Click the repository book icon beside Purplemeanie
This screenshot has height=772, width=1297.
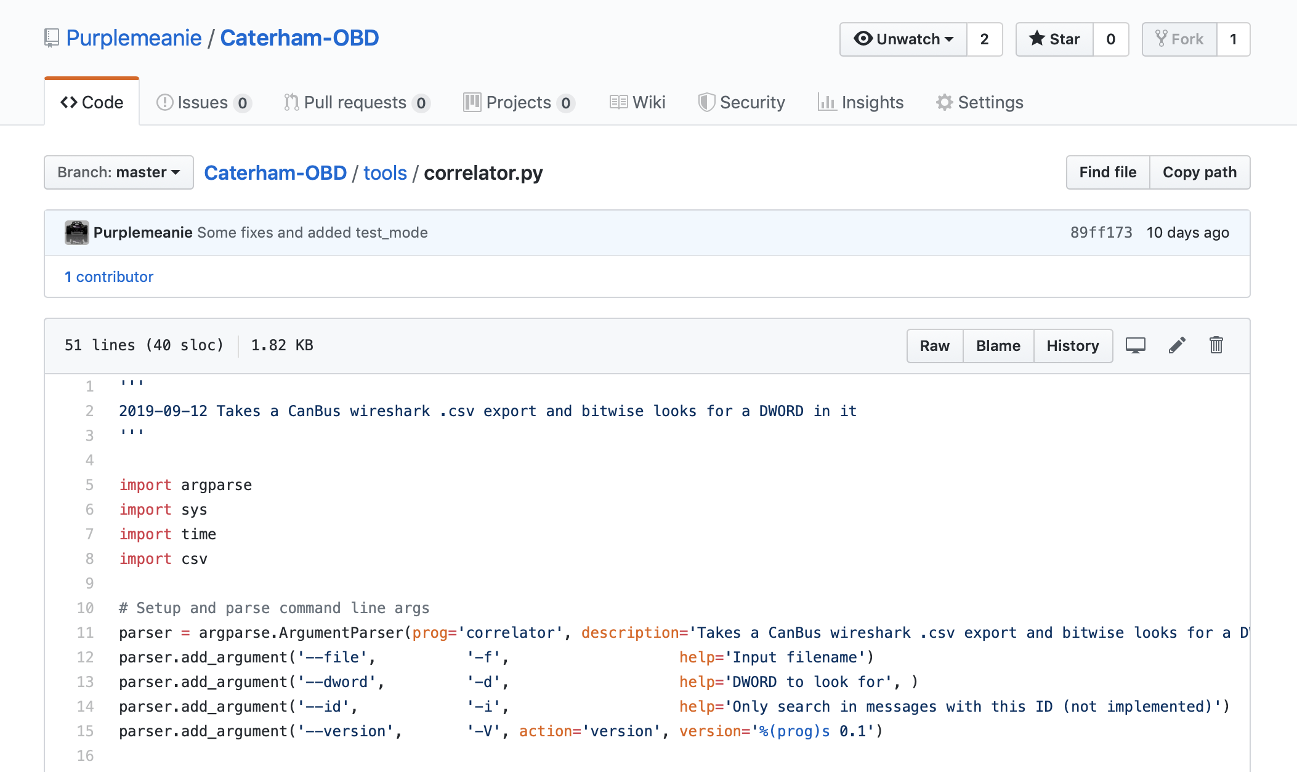pos(52,38)
